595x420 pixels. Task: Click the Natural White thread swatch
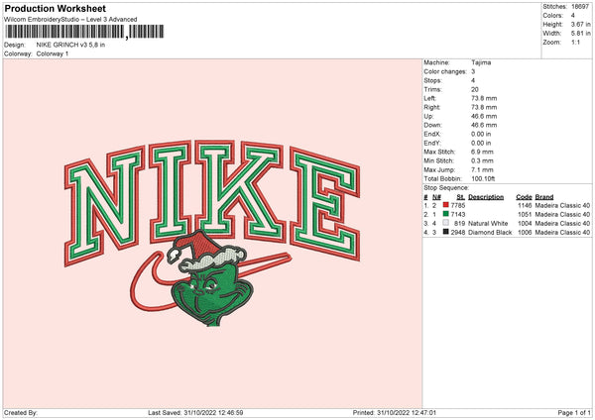(x=446, y=223)
